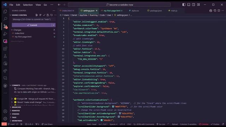Open the remote window indicator in status bar

point(4,124)
